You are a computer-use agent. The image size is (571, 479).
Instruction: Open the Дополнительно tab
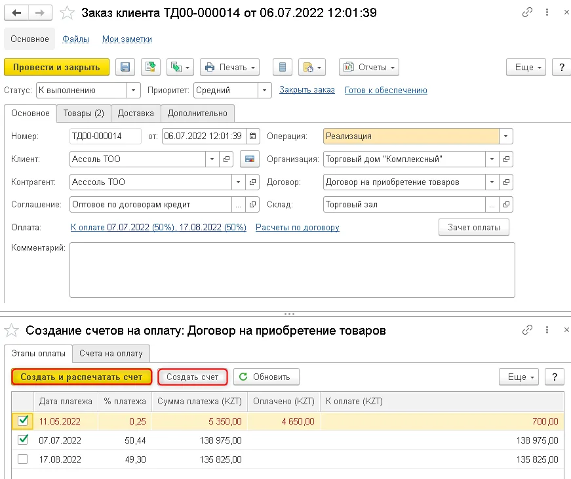pos(197,114)
